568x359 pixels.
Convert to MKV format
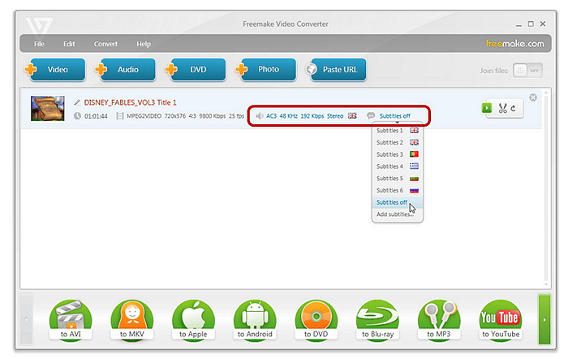(131, 320)
